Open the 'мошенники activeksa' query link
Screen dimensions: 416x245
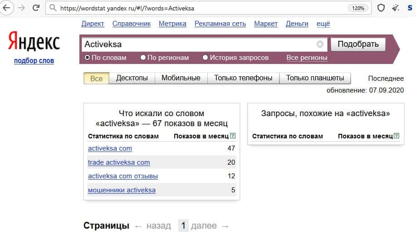[122, 190]
